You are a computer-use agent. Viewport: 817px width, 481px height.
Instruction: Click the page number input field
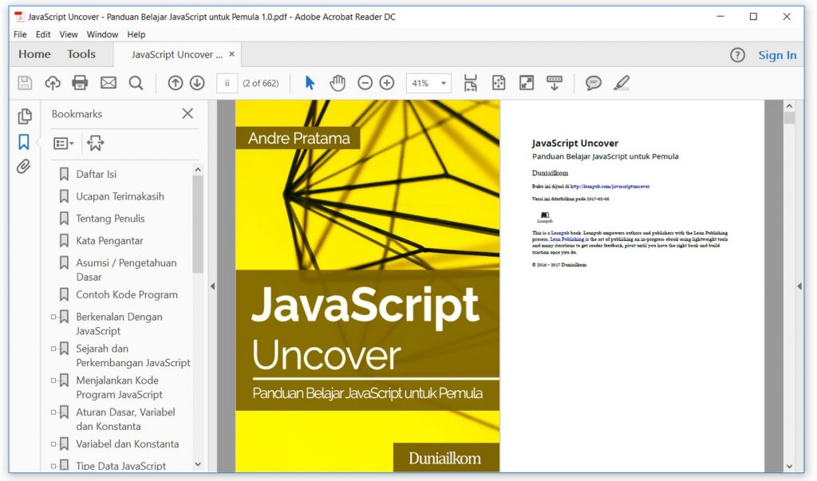(227, 83)
